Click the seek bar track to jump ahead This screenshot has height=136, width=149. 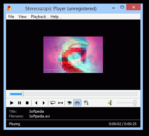pos(80,94)
